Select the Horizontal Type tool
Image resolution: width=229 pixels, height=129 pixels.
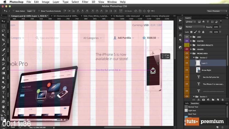coord(3,92)
